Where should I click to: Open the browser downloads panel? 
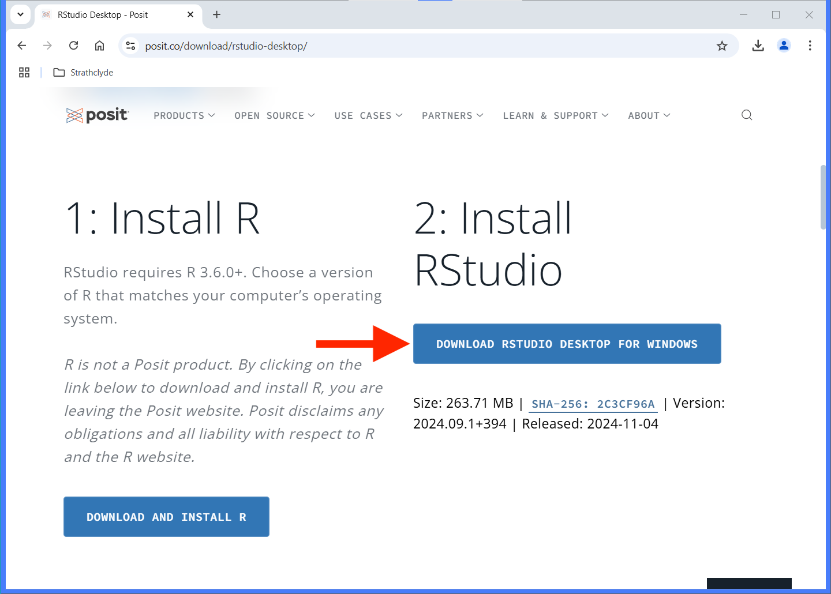point(758,46)
